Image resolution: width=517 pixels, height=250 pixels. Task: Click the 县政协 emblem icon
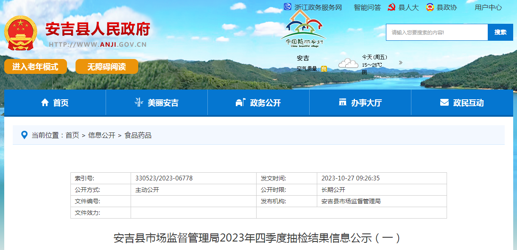coord(430,7)
